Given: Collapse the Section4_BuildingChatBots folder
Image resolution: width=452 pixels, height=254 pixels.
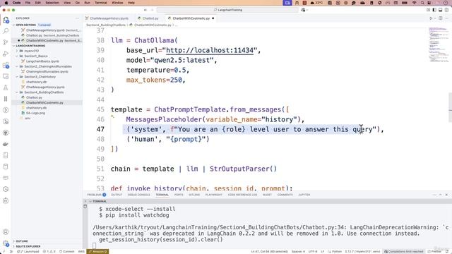Looking at the screenshot, I should (44, 92).
